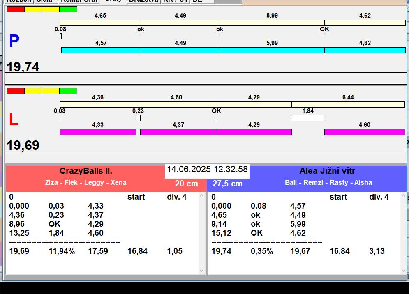Select the magenta bar segment labeled 4,37
409x294 pixels.
pos(178,132)
